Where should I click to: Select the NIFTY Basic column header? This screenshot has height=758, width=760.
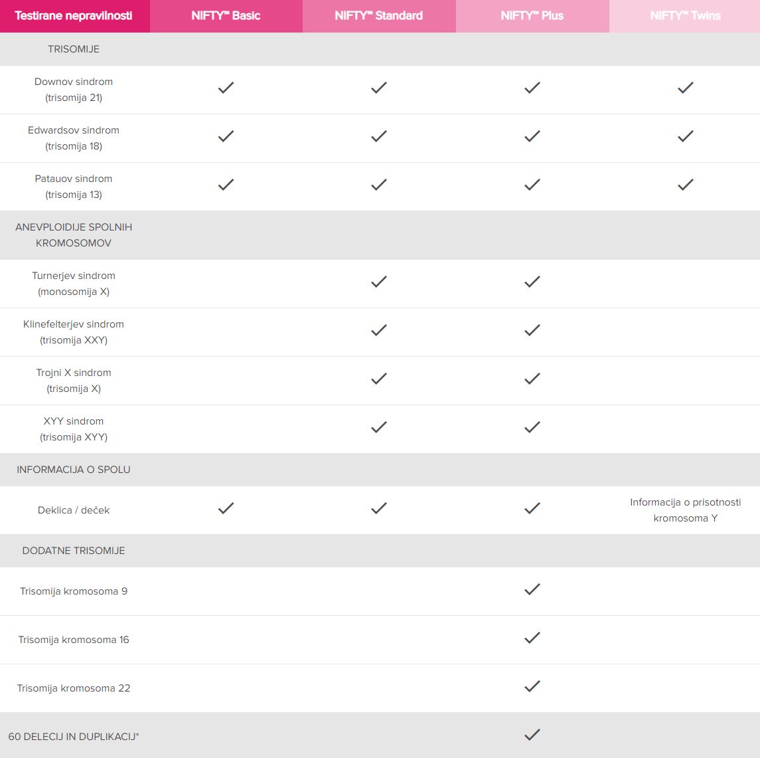pyautogui.click(x=226, y=16)
